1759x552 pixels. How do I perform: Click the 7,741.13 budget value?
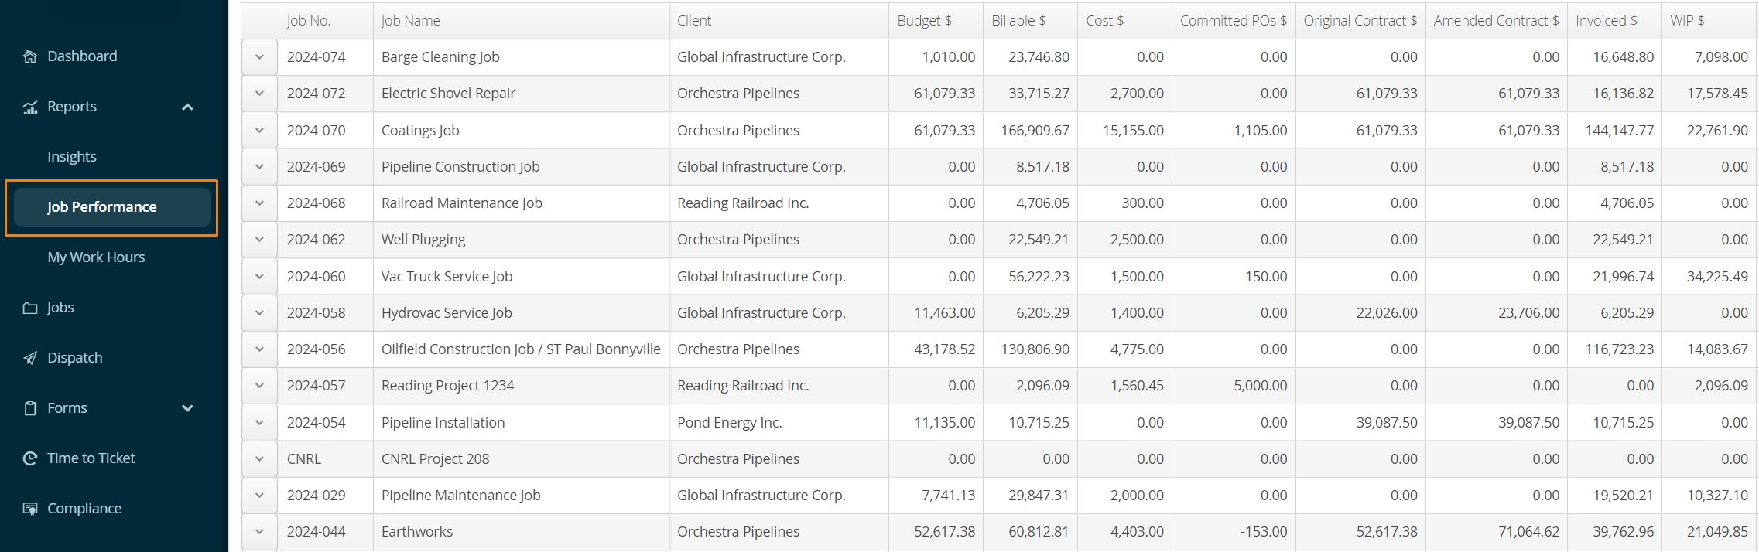[950, 496]
